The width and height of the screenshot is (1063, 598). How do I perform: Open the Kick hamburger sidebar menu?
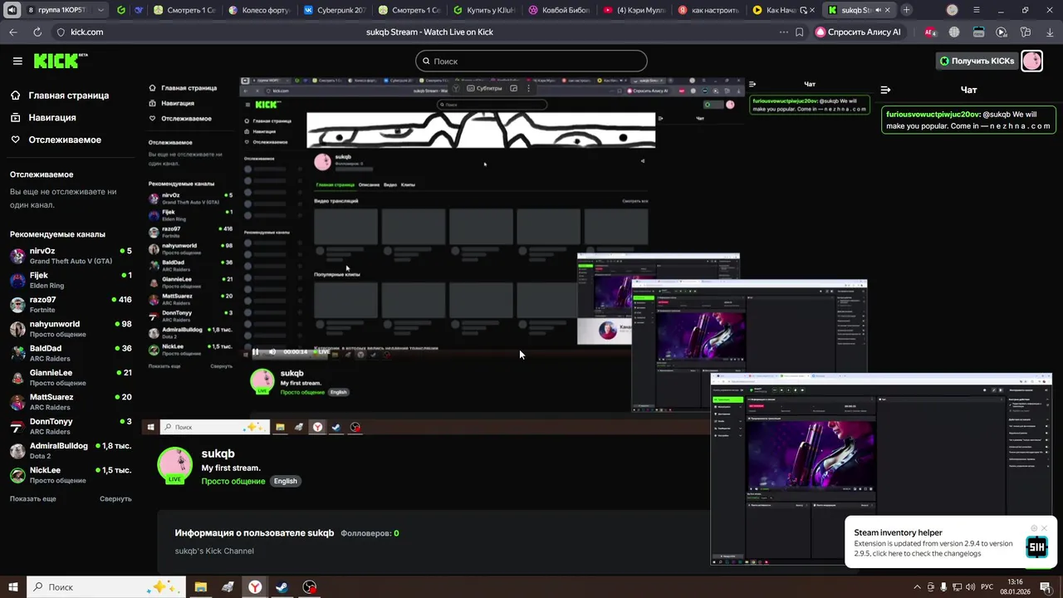[17, 61]
